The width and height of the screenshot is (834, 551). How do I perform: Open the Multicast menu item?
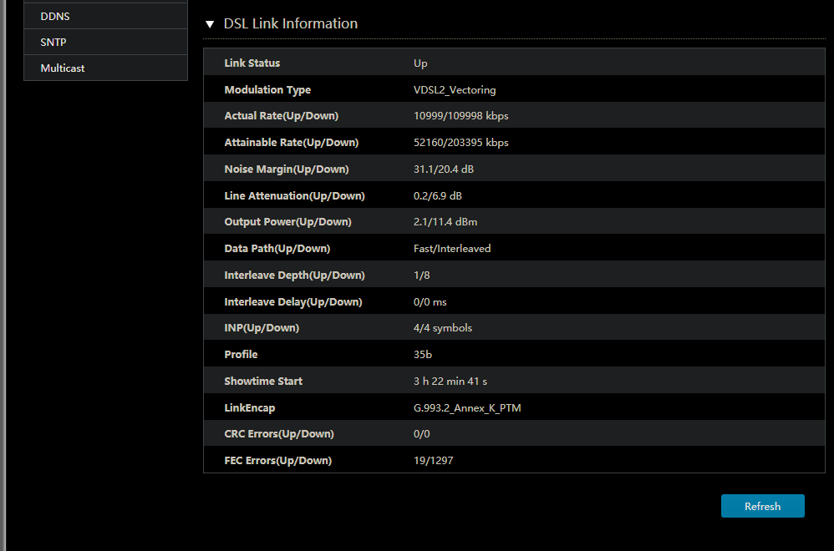[106, 68]
